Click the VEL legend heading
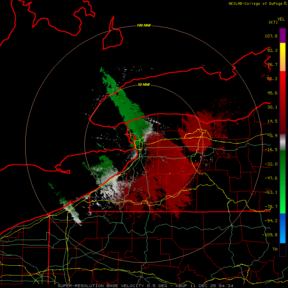Screen dimensions: 288x288 coord(281,19)
